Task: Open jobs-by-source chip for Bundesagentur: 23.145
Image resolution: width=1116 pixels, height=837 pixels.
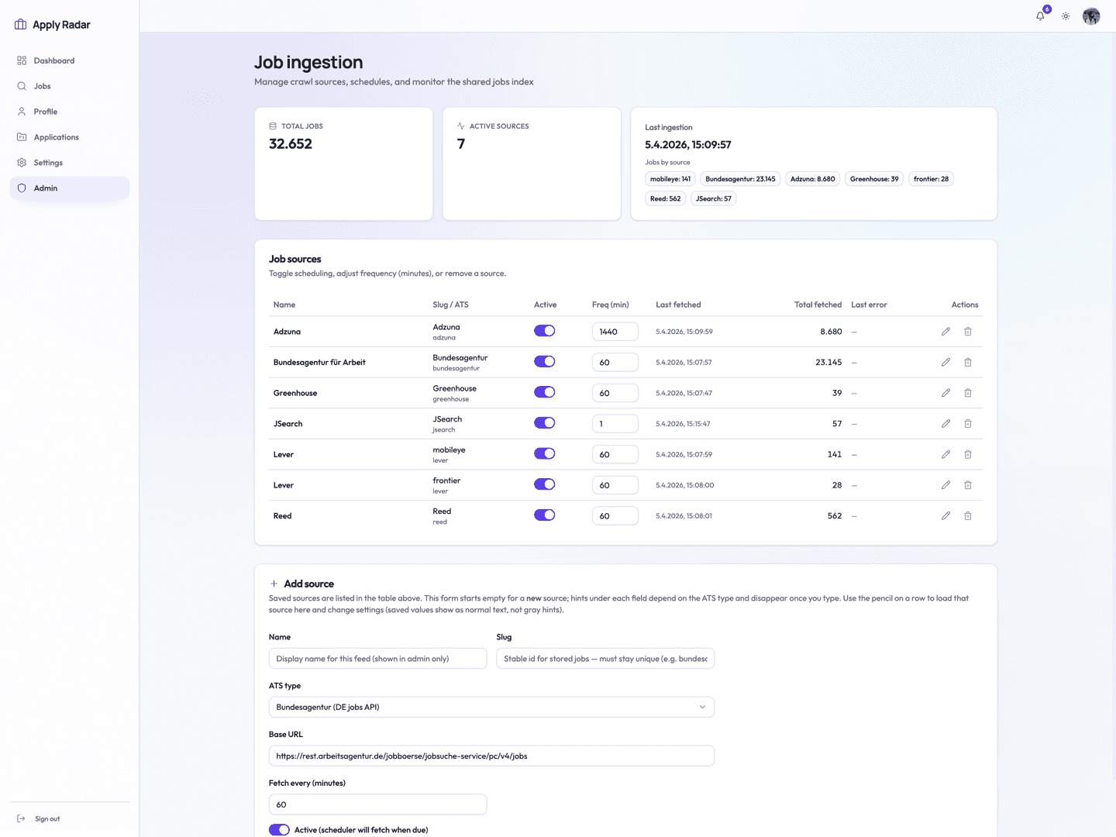Action: click(x=739, y=178)
